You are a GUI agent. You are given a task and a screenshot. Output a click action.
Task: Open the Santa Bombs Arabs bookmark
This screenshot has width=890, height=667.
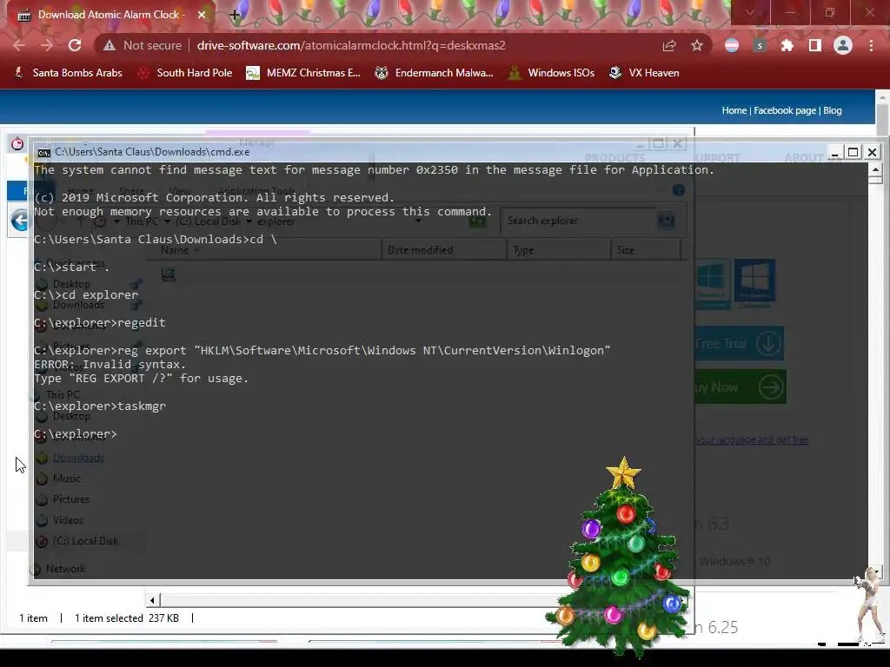coord(68,73)
